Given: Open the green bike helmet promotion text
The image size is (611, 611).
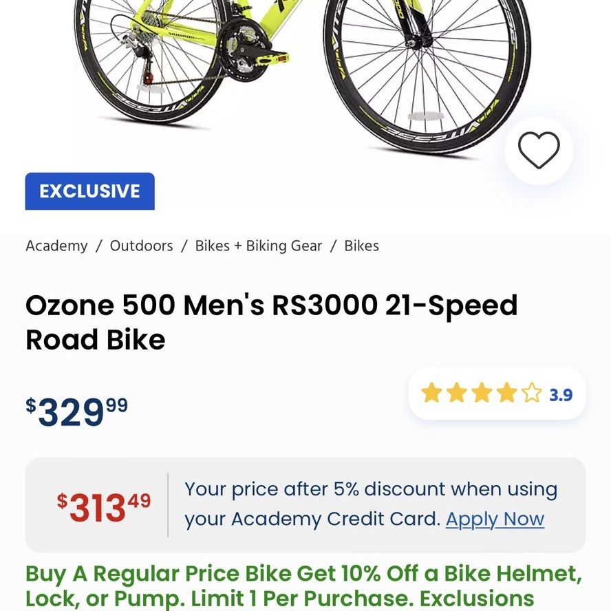Looking at the screenshot, I should click(x=304, y=587).
